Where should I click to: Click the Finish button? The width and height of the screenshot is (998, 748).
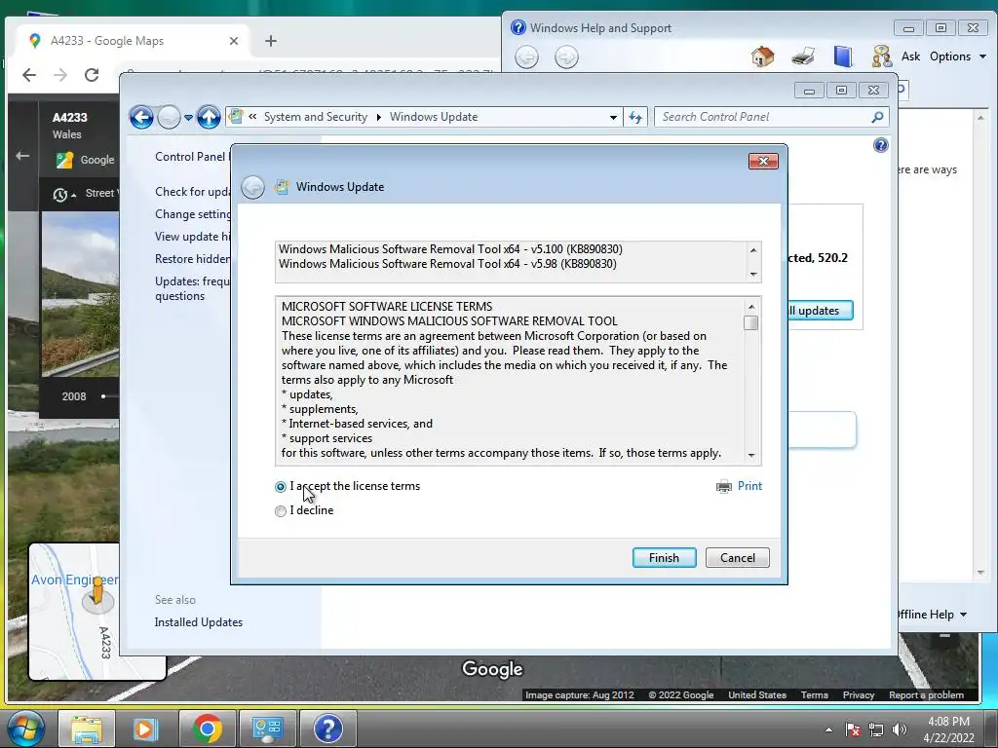tap(664, 558)
